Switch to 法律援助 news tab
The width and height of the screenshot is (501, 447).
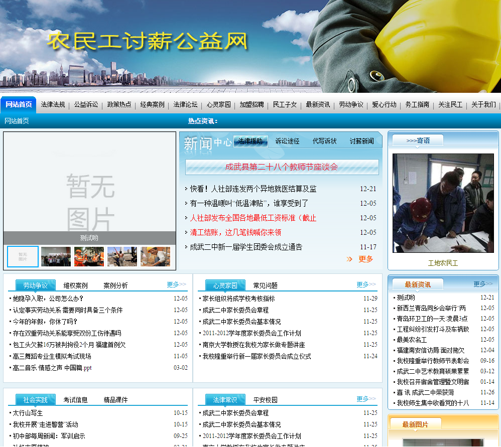click(250, 141)
